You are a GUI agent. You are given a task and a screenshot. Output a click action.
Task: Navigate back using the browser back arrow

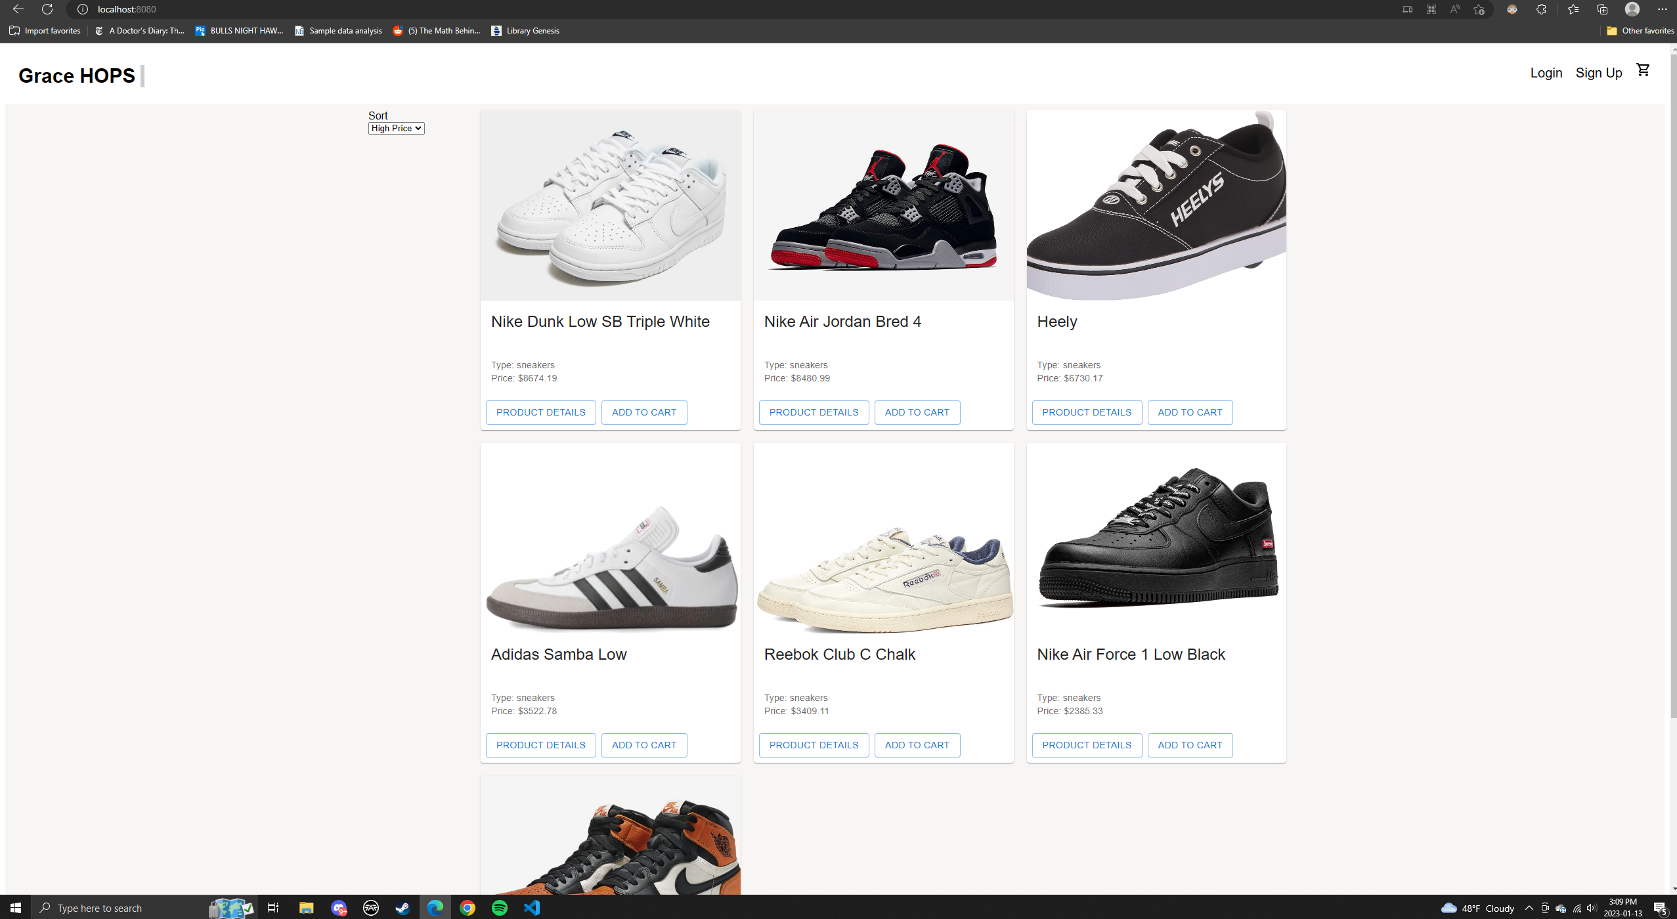[18, 9]
